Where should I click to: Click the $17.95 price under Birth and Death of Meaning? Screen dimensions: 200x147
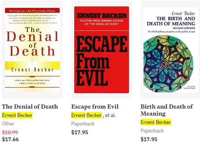149,139
